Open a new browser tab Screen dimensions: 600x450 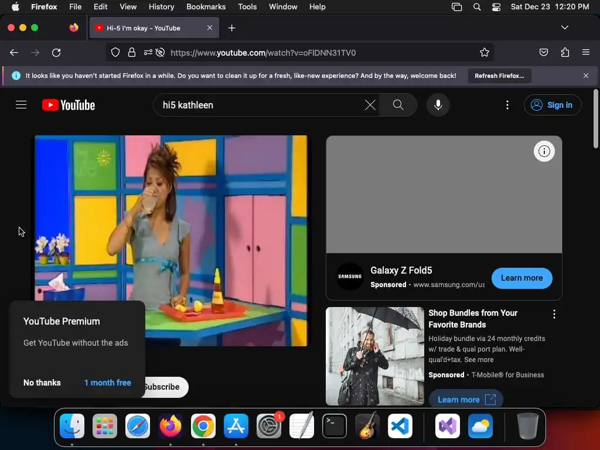click(231, 28)
